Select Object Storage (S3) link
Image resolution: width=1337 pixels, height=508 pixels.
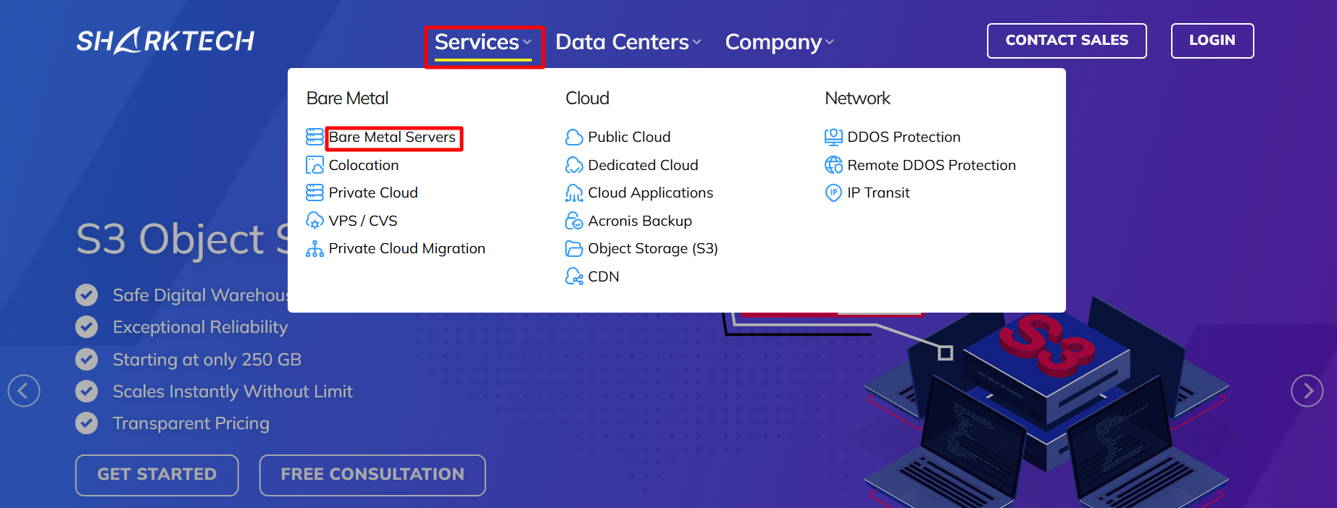653,248
